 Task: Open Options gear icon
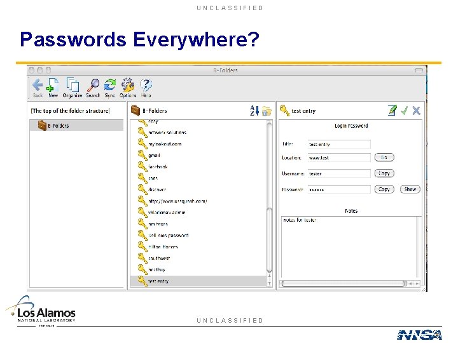pyautogui.click(x=128, y=85)
